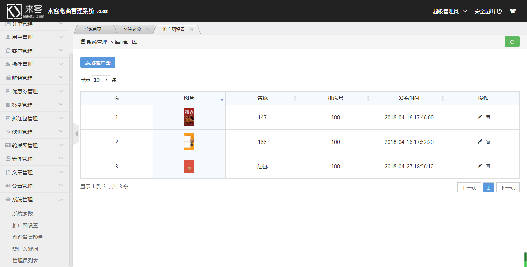
Task: Expand the 优惠券管理 menu
Action: pyautogui.click(x=34, y=91)
